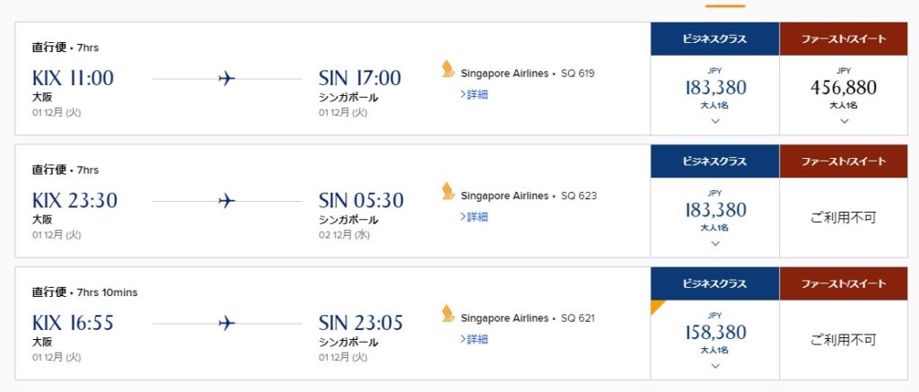This screenshot has width=919, height=392.
Task: Open 詳細 details link for flight SQ 621
Action: point(474,339)
